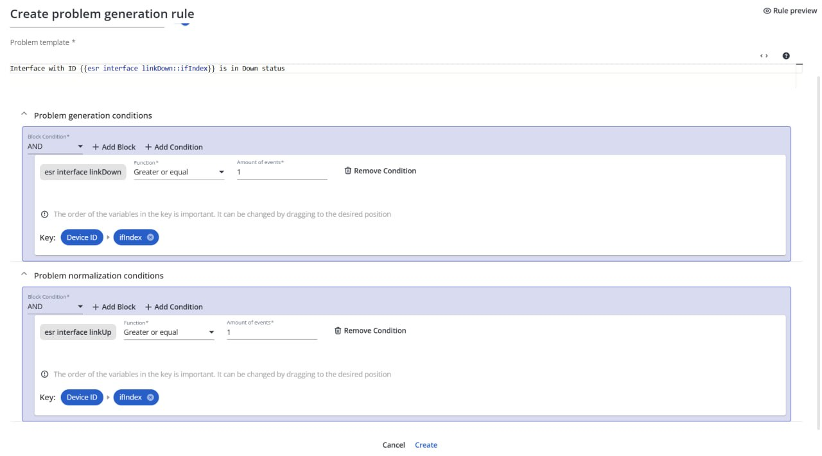This screenshot has height=456, width=822.
Task: Open the Rule preview
Action: (x=790, y=11)
